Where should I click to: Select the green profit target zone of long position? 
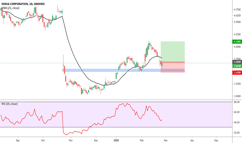click(x=173, y=52)
